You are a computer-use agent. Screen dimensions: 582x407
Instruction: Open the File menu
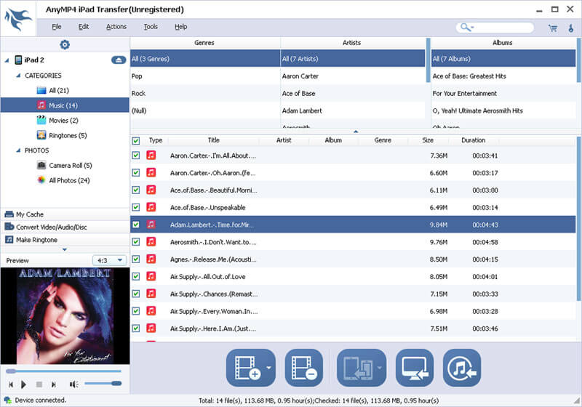pos(57,27)
